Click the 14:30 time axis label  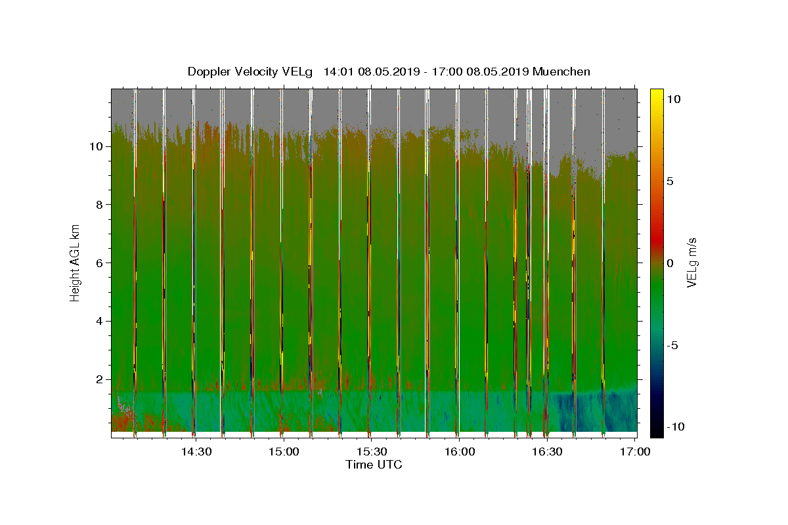[196, 452]
